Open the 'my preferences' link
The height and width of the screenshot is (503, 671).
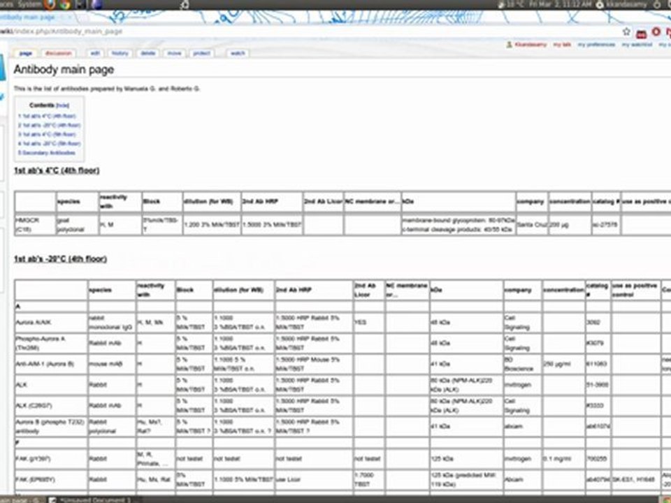[596, 45]
